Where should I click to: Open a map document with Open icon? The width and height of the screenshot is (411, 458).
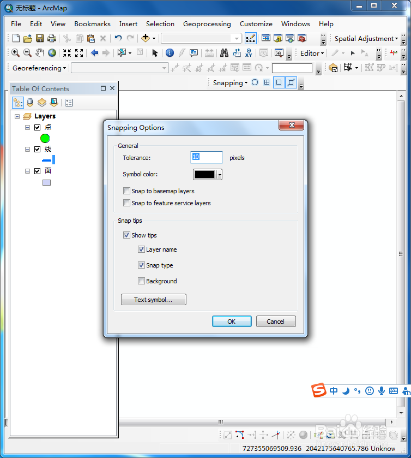click(28, 38)
